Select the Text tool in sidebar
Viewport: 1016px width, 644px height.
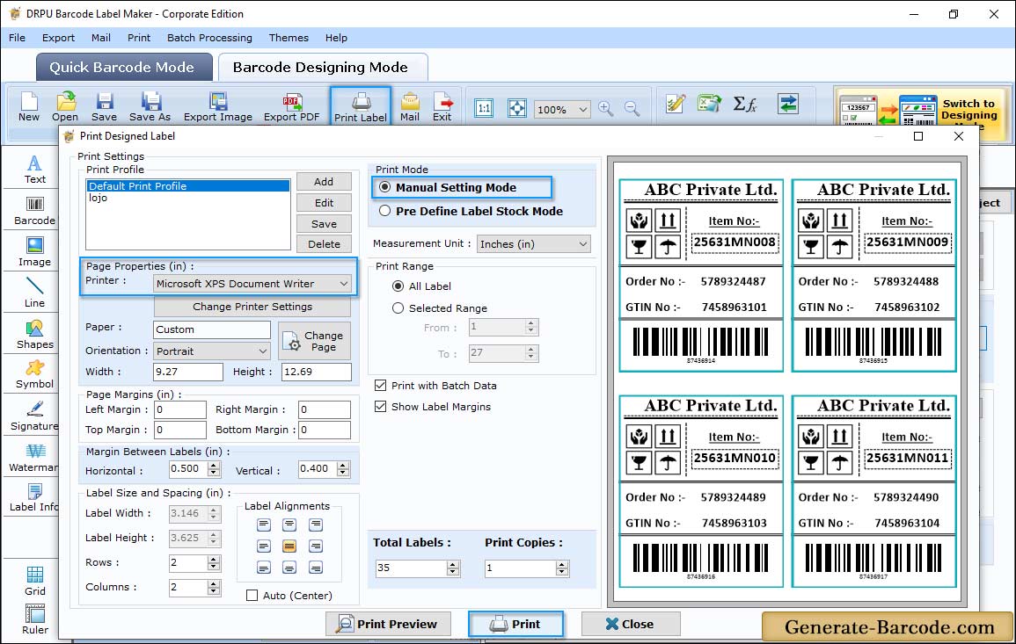click(x=35, y=170)
